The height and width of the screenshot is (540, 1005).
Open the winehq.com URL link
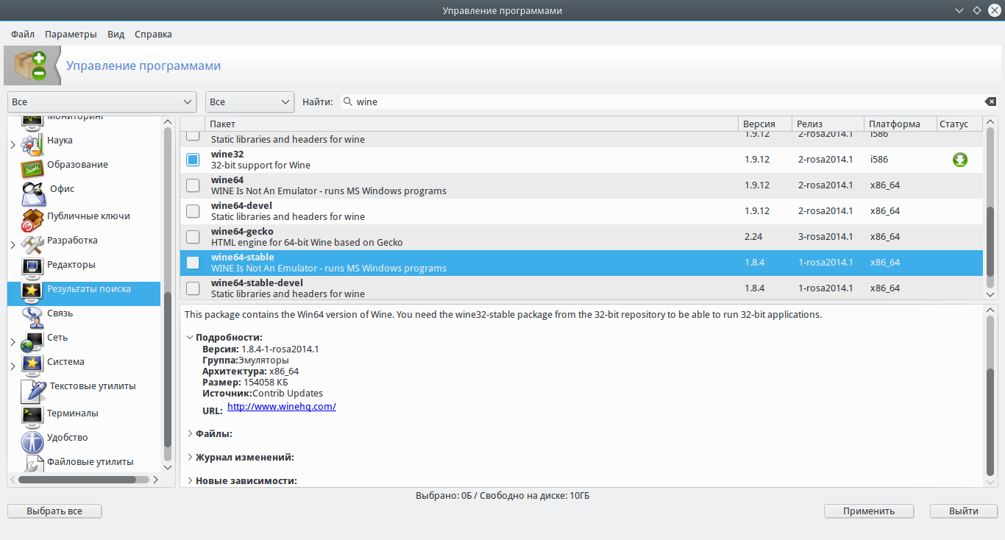point(281,407)
